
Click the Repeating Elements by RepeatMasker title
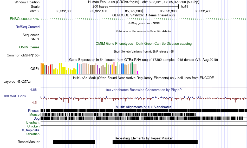(x=144, y=138)
